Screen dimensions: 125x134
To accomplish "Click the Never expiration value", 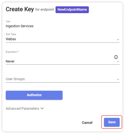I will 10,61.
